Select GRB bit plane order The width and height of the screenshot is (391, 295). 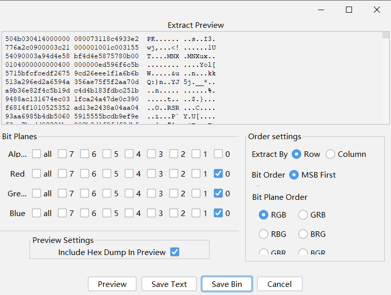click(x=303, y=215)
